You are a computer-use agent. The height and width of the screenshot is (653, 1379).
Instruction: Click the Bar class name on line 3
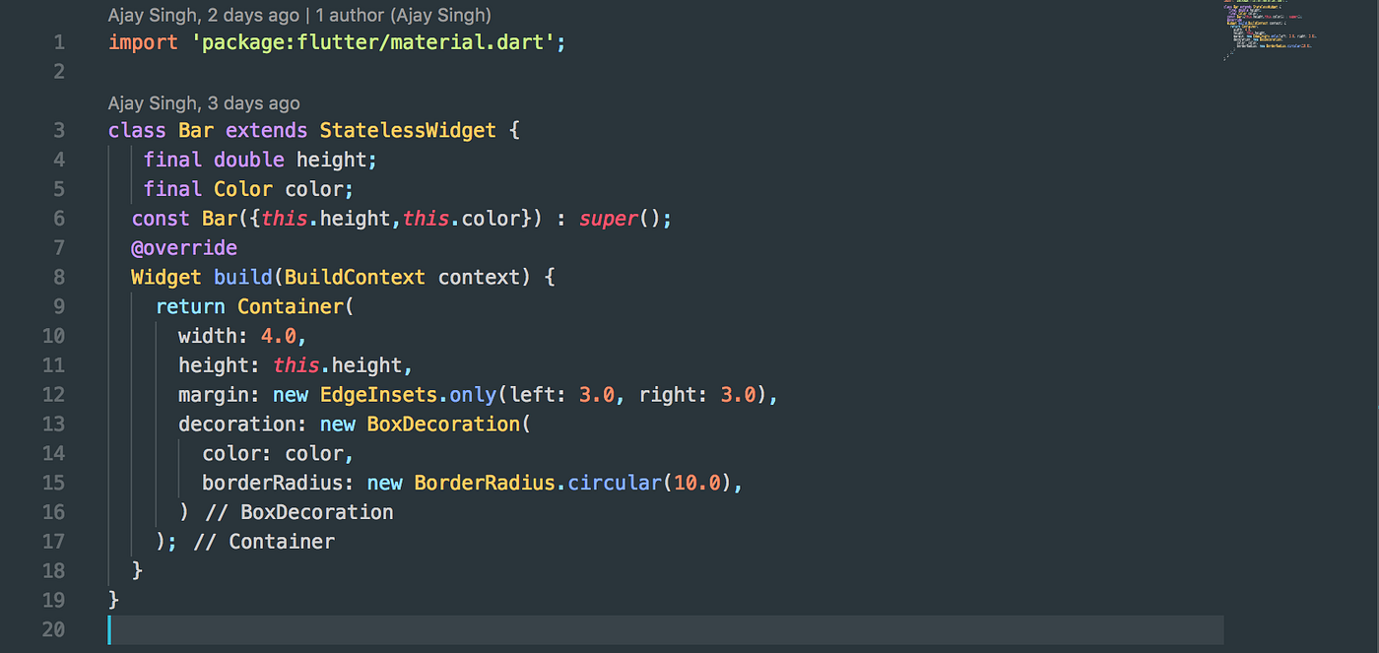coord(195,130)
